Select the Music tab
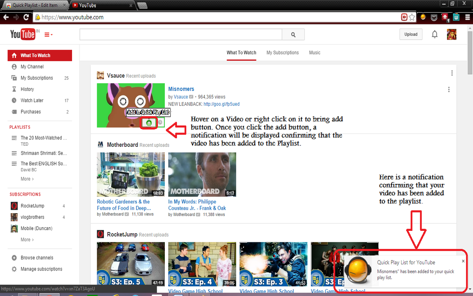The height and width of the screenshot is (296, 473). 315,53
